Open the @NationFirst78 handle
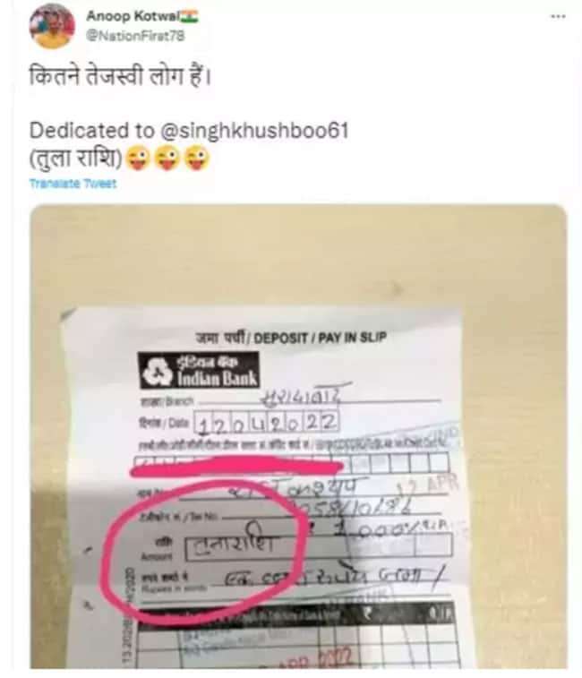Screen dimensions: 582x678 [135, 36]
